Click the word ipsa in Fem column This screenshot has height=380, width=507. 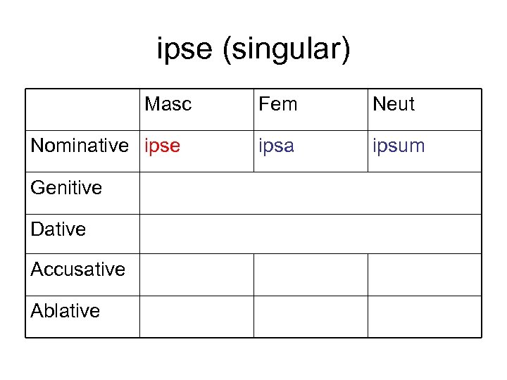[278, 146]
